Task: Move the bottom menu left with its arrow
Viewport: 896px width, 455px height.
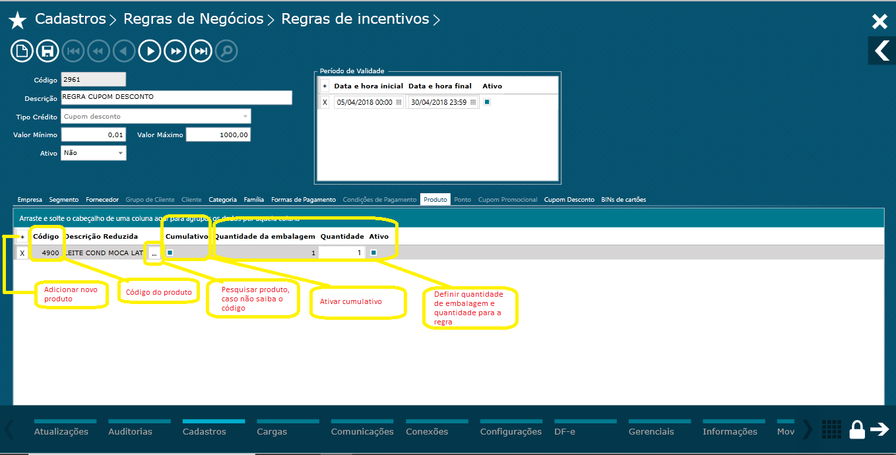Action: pos(9,430)
